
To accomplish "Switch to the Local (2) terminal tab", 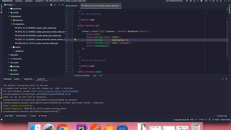I will coord(28,79).
